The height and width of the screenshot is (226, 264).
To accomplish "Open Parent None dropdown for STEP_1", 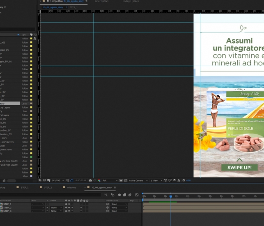I will pos(119,204).
